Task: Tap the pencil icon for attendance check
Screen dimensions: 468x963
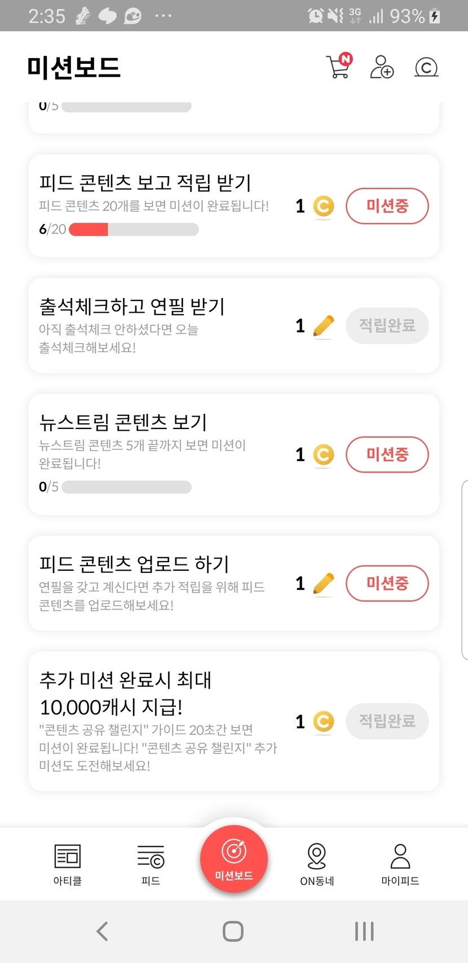Action: [x=323, y=326]
